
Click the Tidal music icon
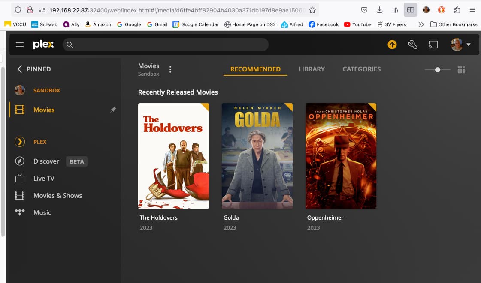click(x=20, y=212)
